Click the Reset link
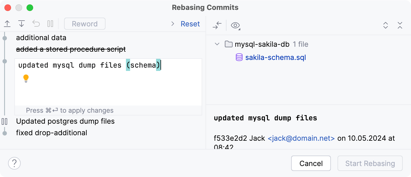Image resolution: width=411 pixels, height=177 pixels. click(190, 24)
